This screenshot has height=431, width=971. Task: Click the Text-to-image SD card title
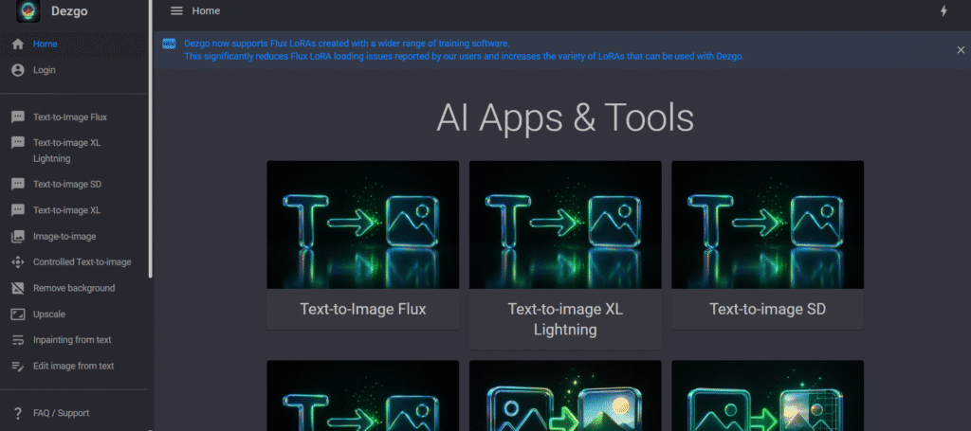tap(768, 309)
